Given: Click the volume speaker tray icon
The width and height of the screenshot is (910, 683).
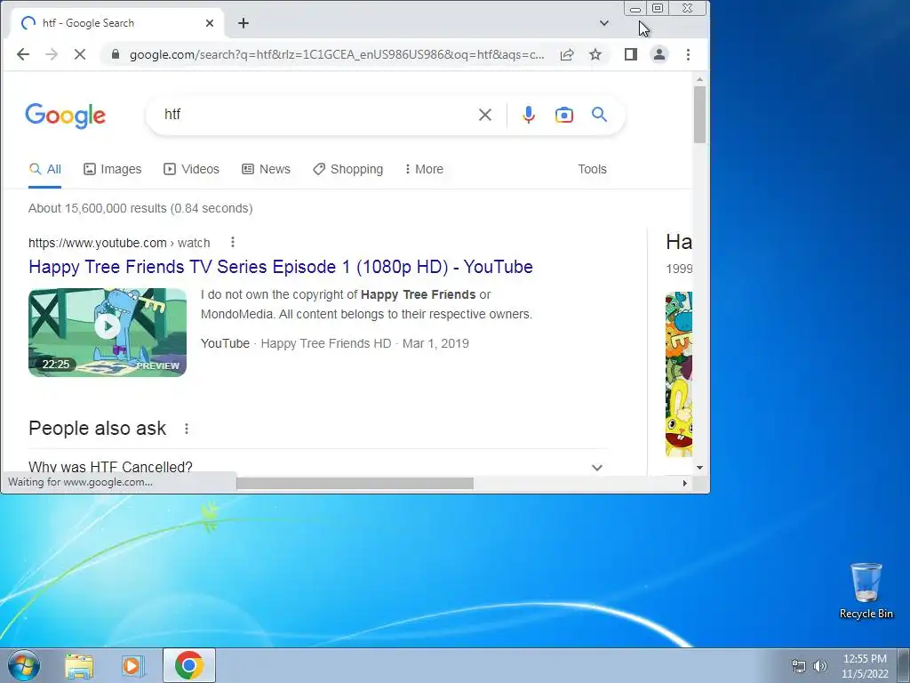Looking at the screenshot, I should 820,666.
